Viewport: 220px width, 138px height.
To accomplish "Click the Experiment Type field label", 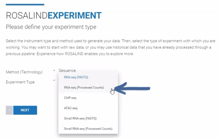I will click(x=20, y=82).
